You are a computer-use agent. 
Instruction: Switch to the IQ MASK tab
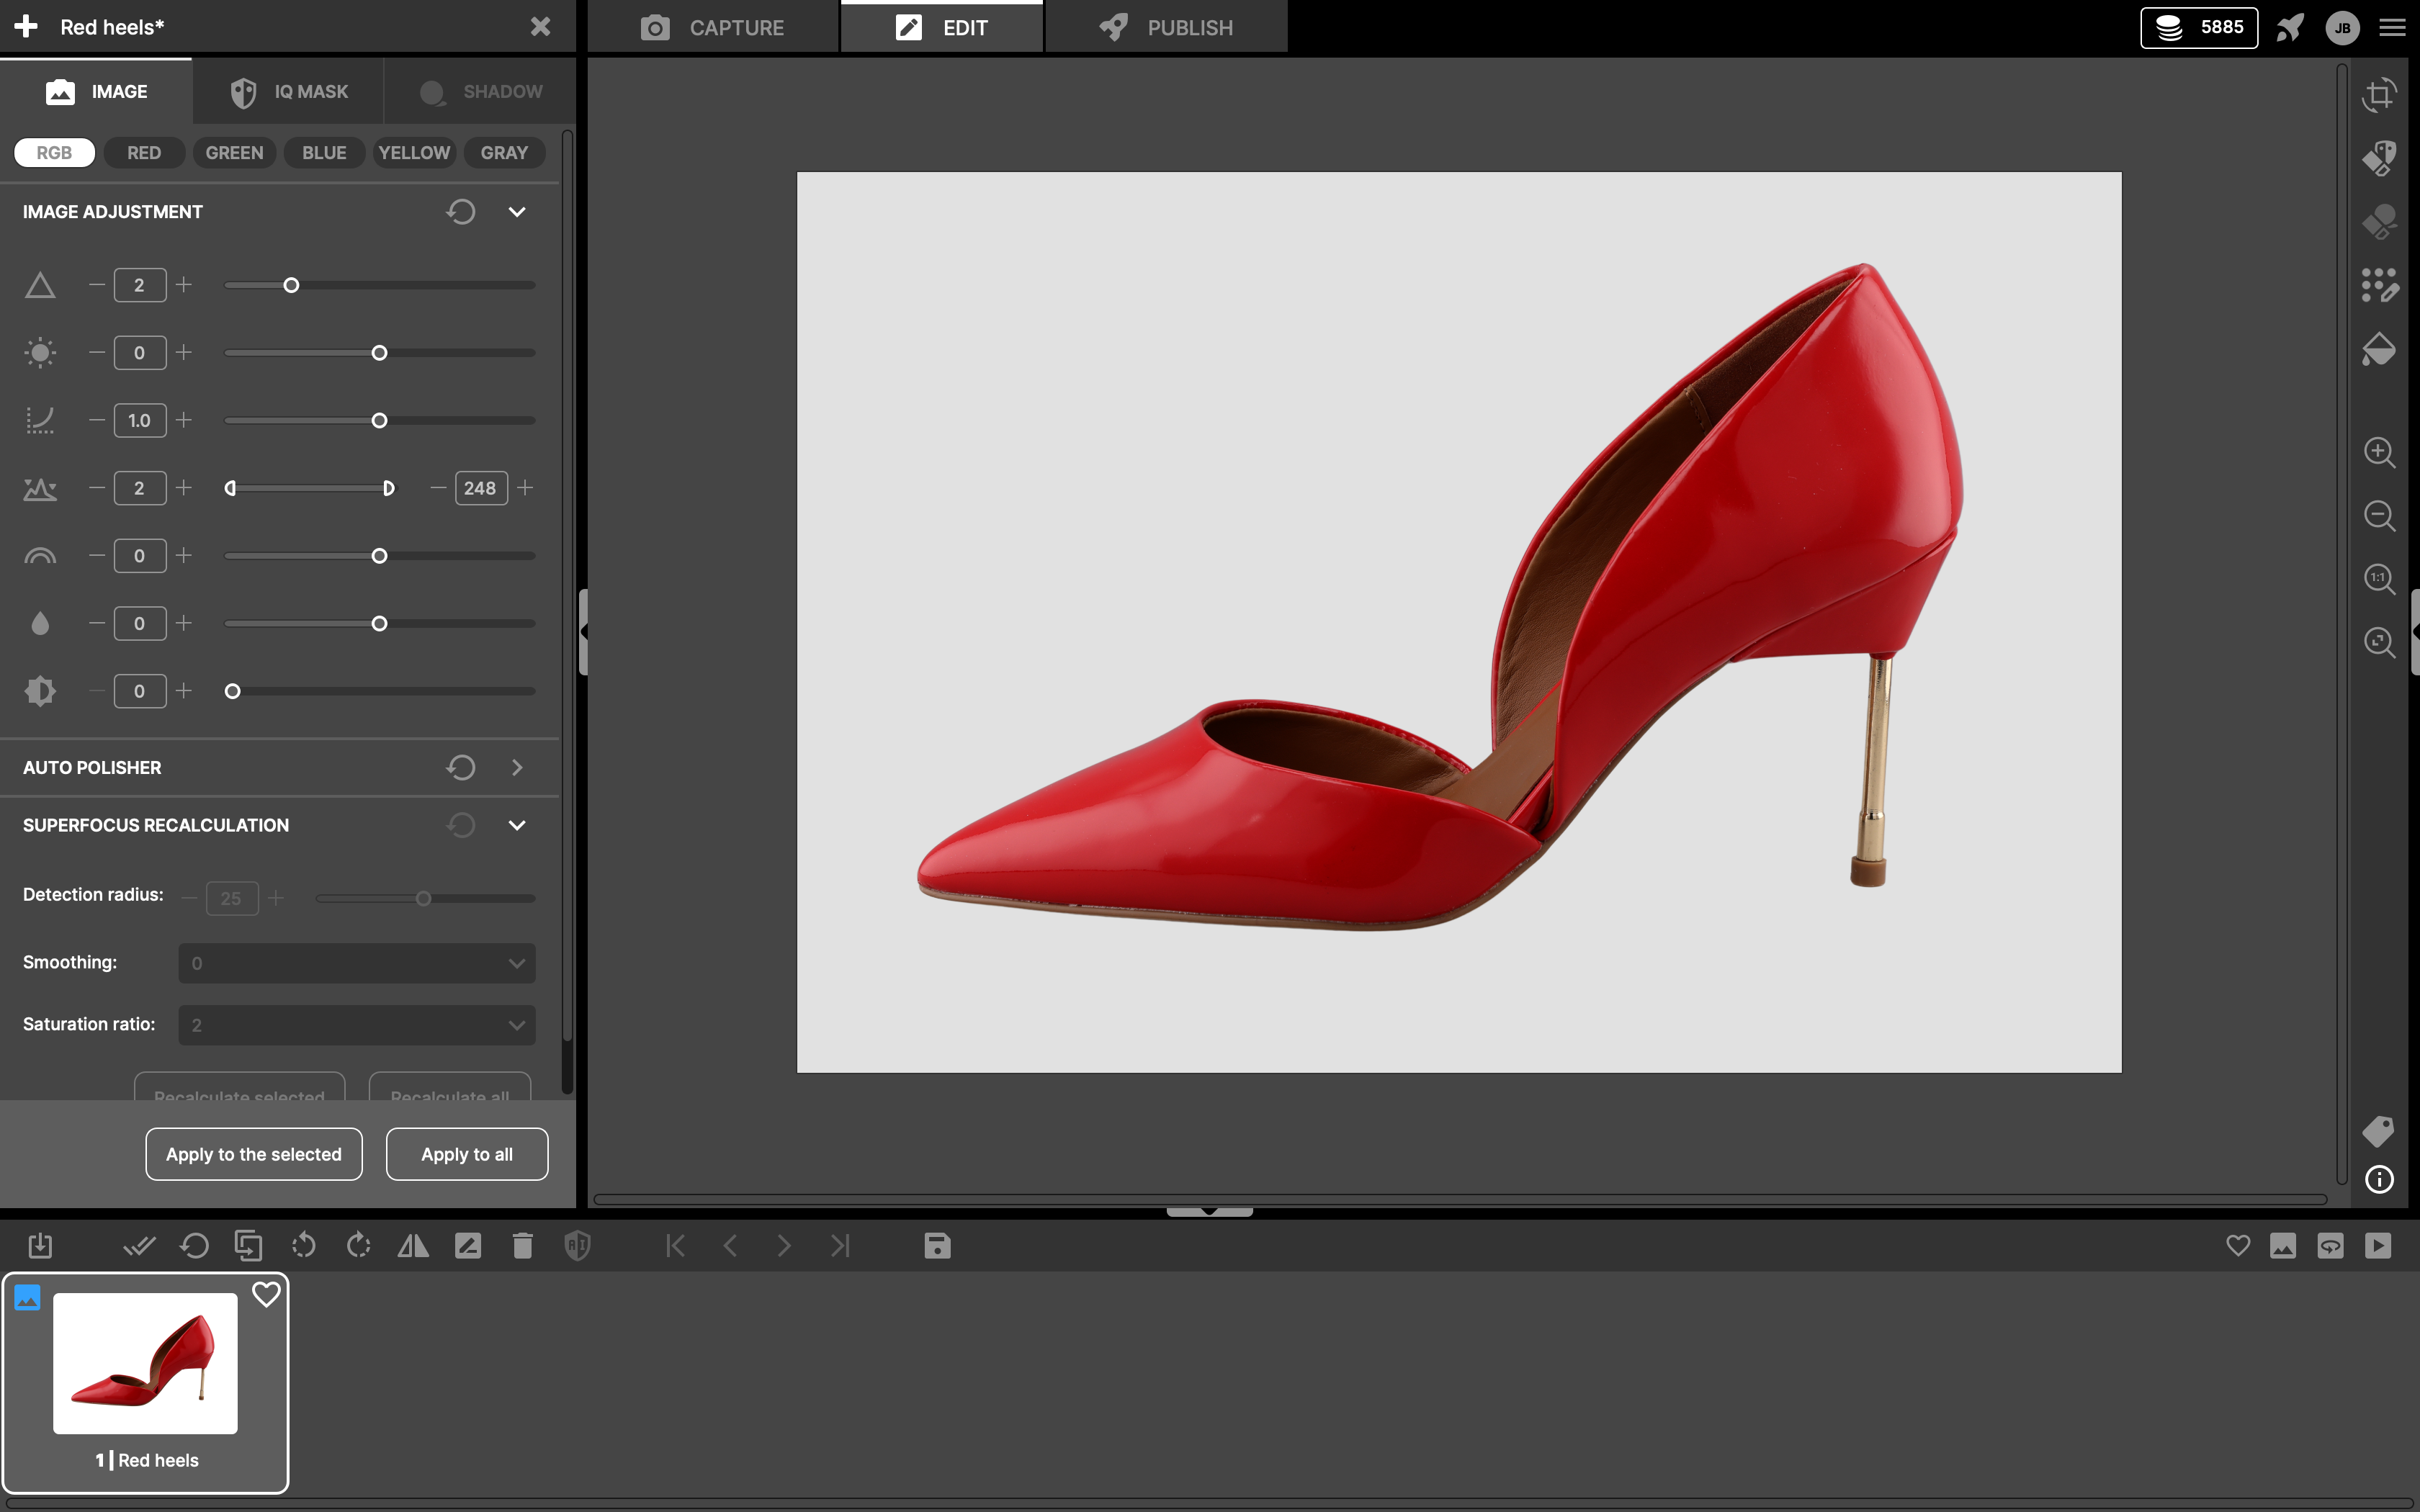coord(289,92)
